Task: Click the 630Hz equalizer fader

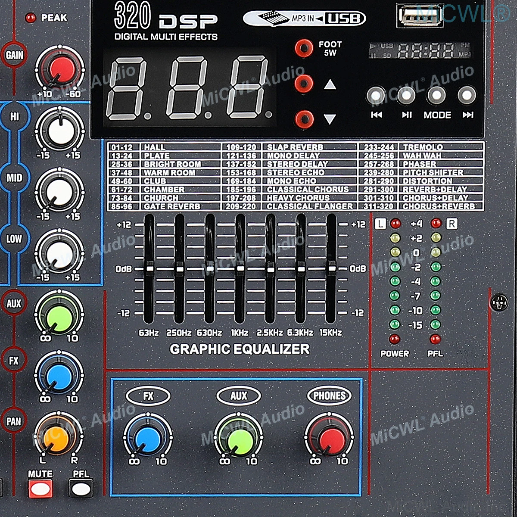Action: click(x=210, y=269)
